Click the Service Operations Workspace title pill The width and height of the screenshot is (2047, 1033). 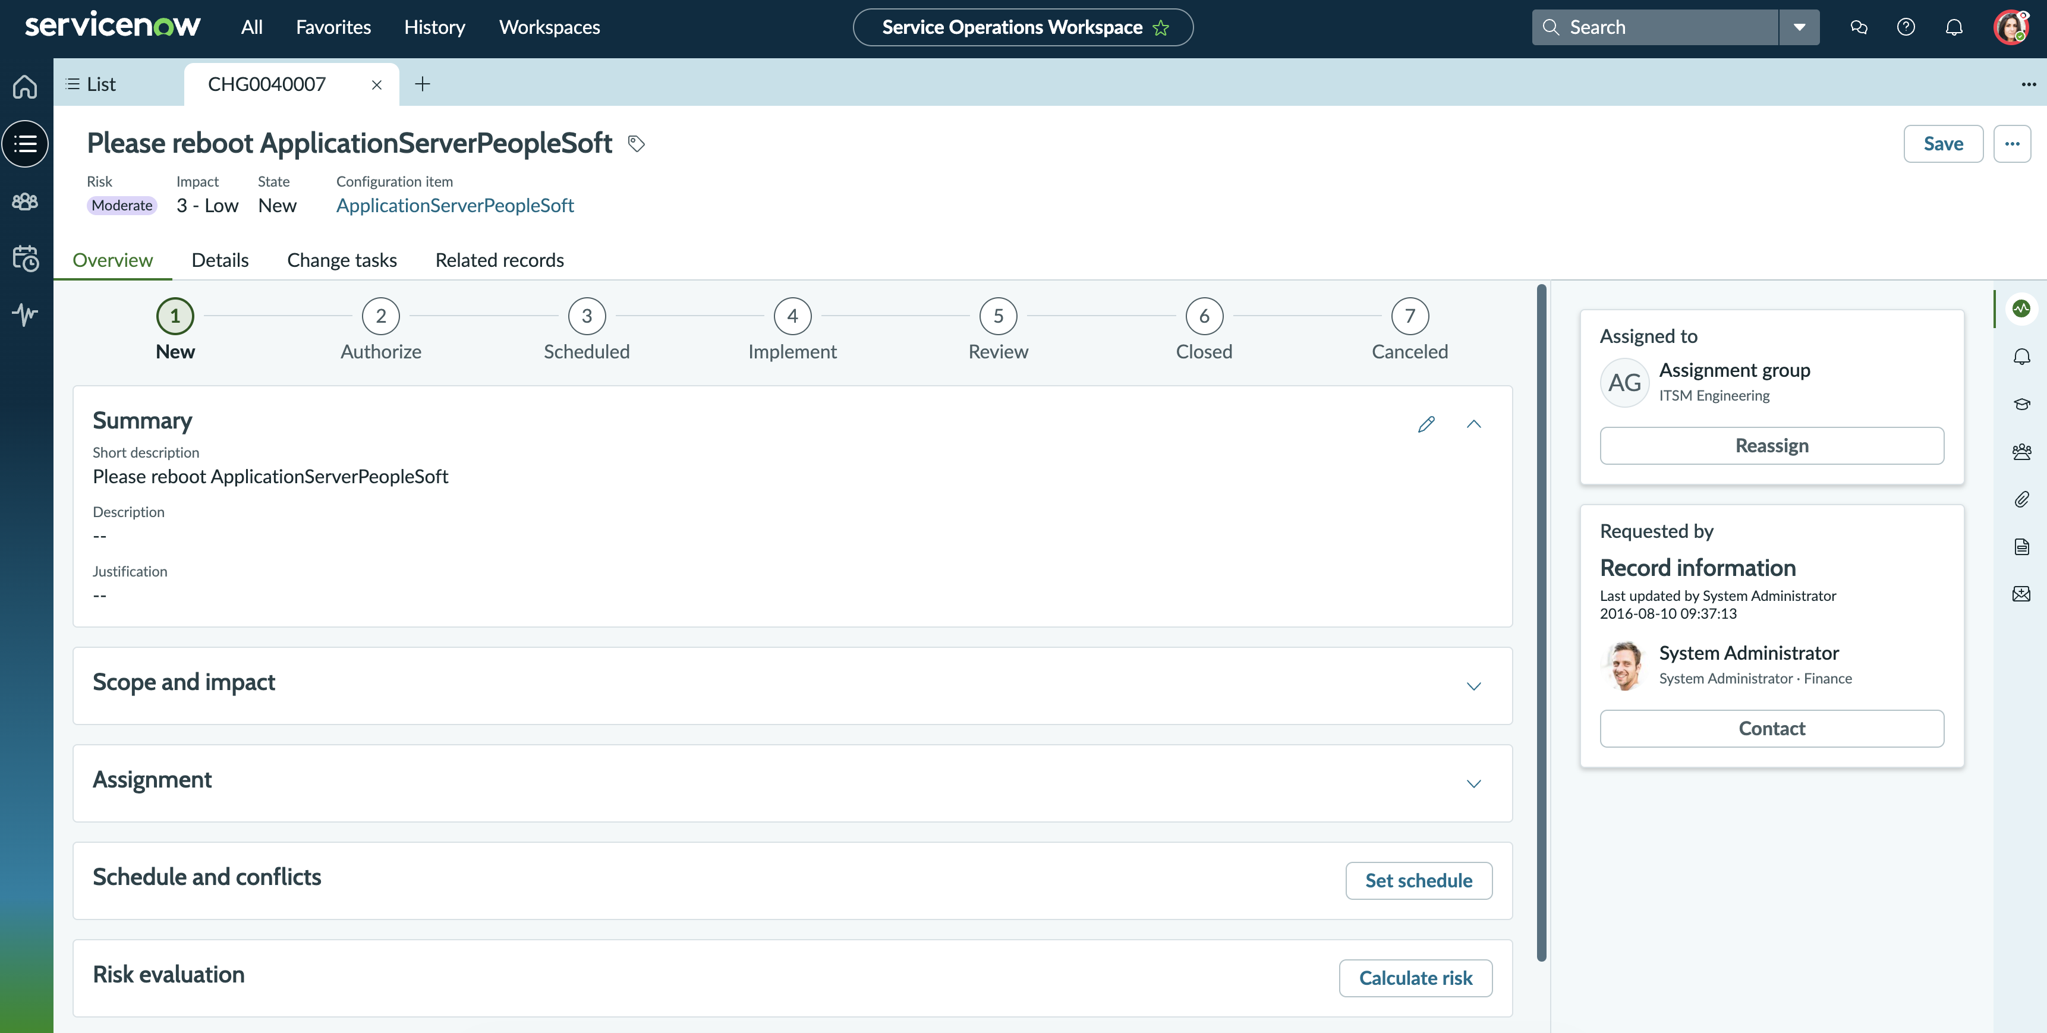tap(1023, 28)
